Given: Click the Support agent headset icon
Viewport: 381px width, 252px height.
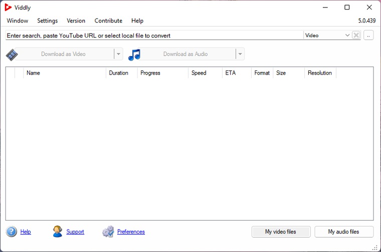Looking at the screenshot, I should pyautogui.click(x=58, y=231).
